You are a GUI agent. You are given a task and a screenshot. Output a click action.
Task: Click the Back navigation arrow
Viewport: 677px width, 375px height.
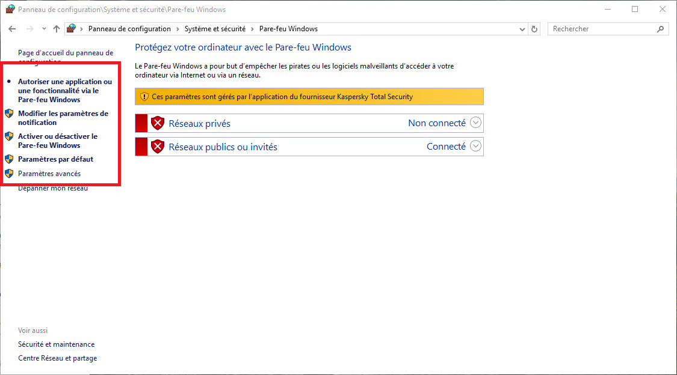(12, 29)
